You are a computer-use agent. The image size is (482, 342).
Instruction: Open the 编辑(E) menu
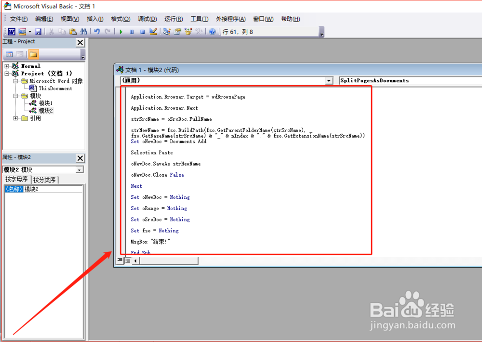(44, 19)
